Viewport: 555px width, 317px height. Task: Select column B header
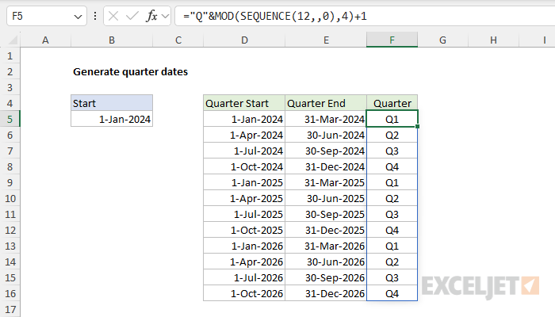pos(112,40)
